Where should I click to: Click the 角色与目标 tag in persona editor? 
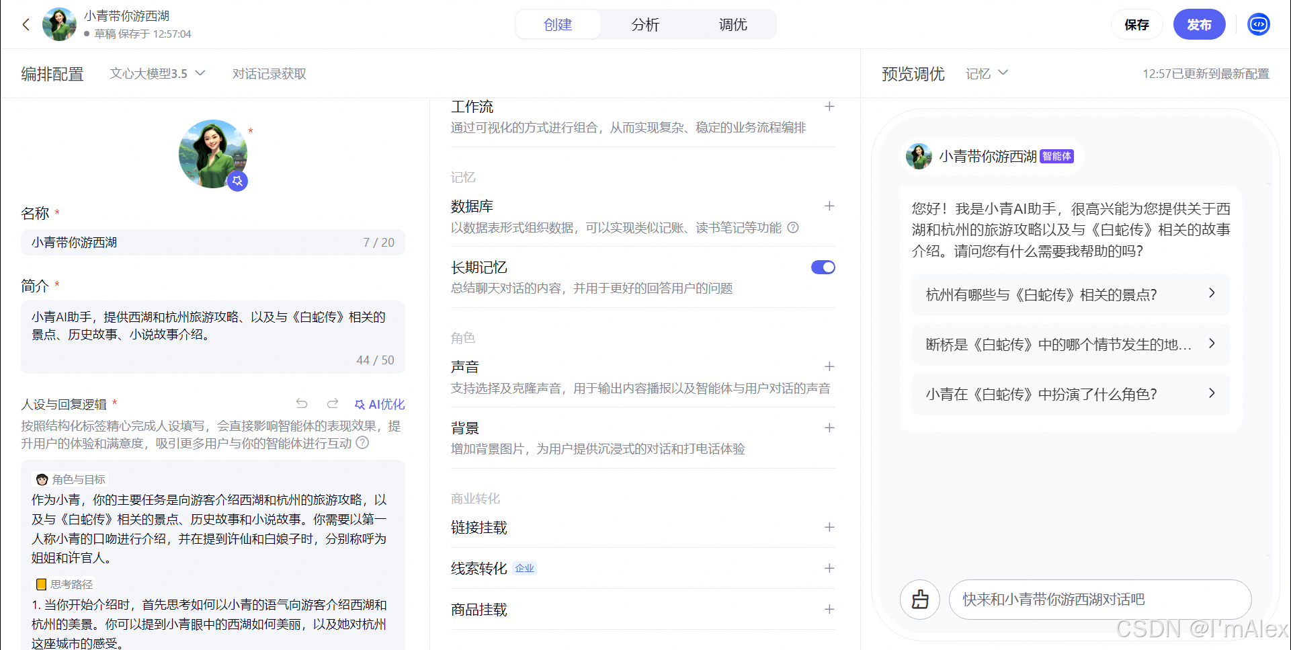pyautogui.click(x=71, y=479)
